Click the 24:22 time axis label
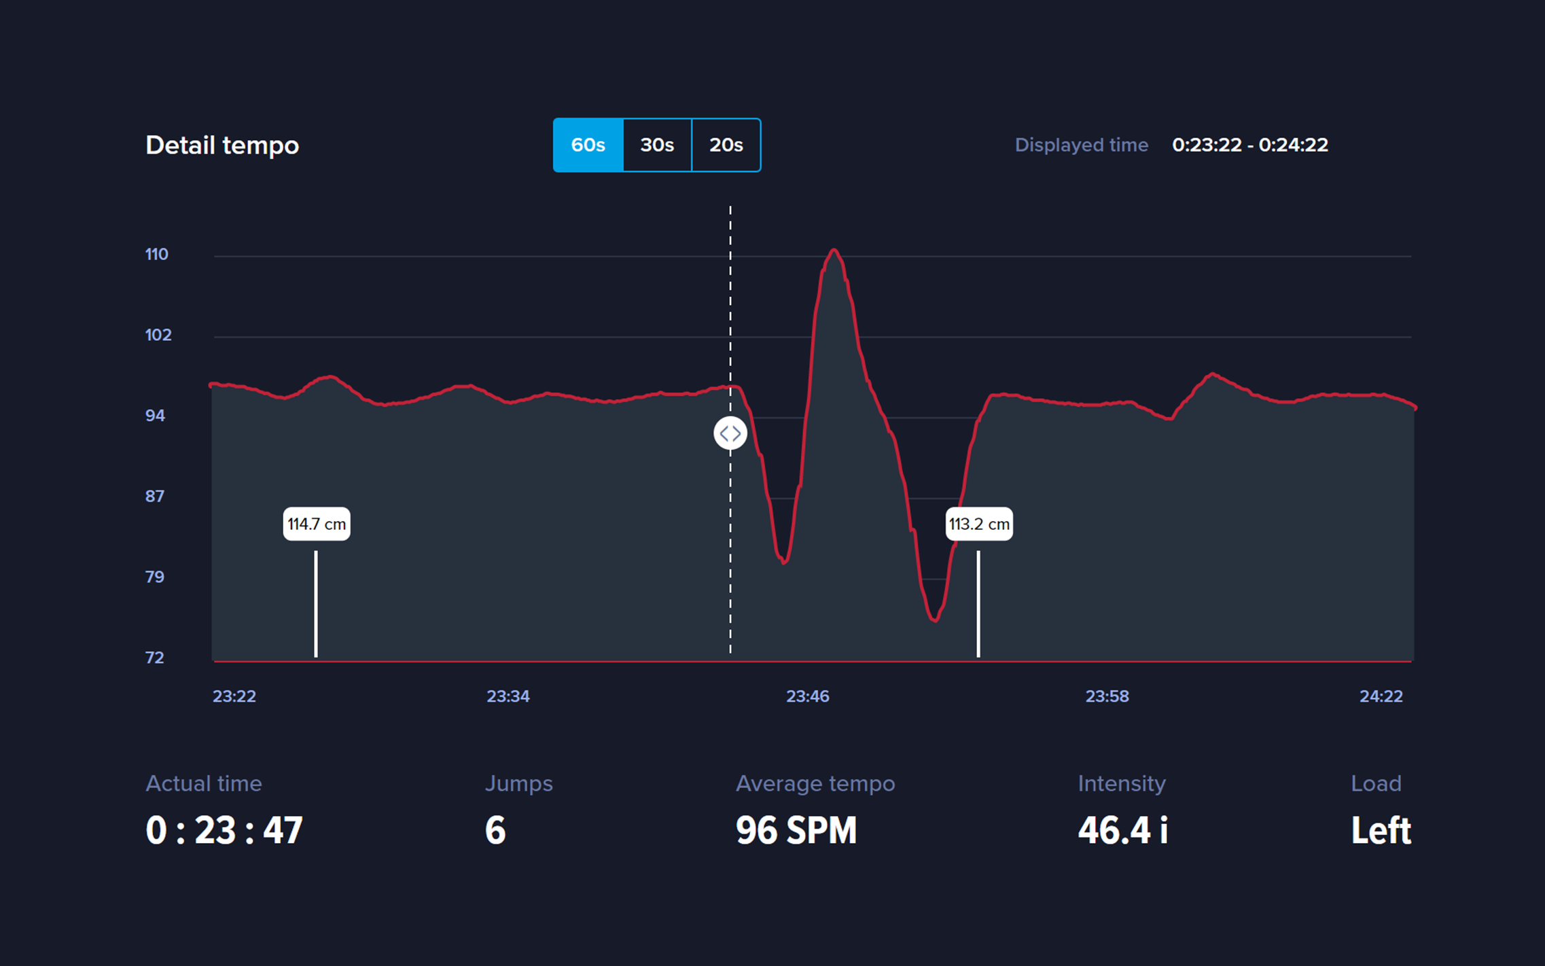 1381,696
